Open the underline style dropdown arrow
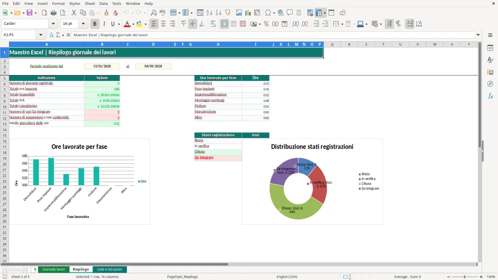The width and height of the screenshot is (498, 280). point(119,24)
